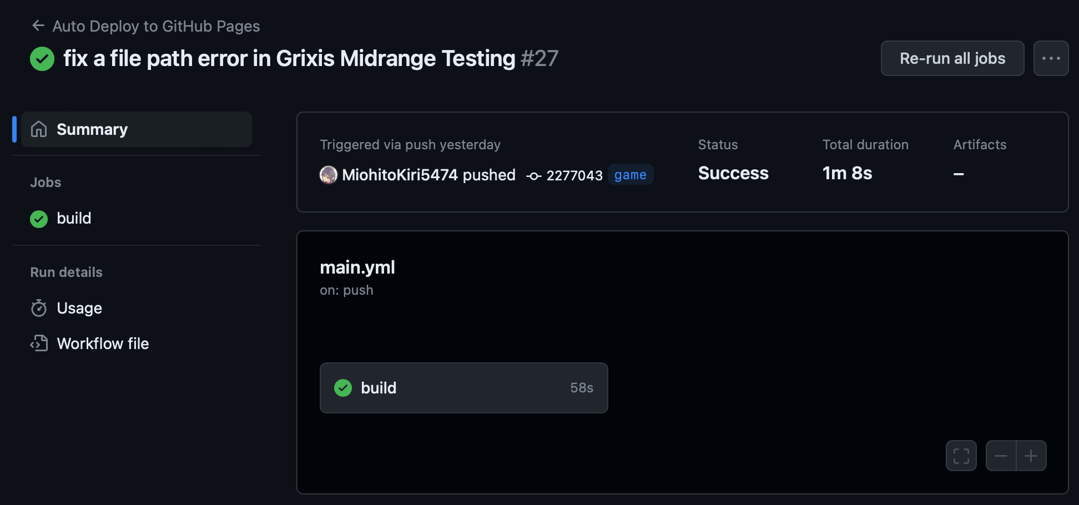Open the MiohitoKiri5474 user profile link
Image resolution: width=1079 pixels, height=505 pixels.
point(400,175)
